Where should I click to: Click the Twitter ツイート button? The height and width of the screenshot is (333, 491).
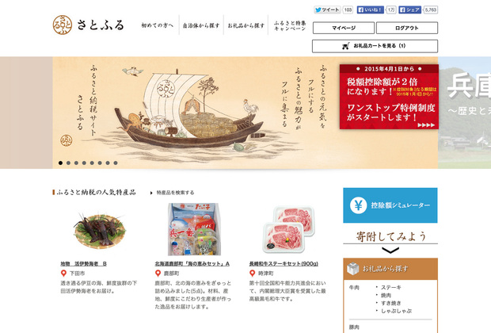(x=327, y=10)
